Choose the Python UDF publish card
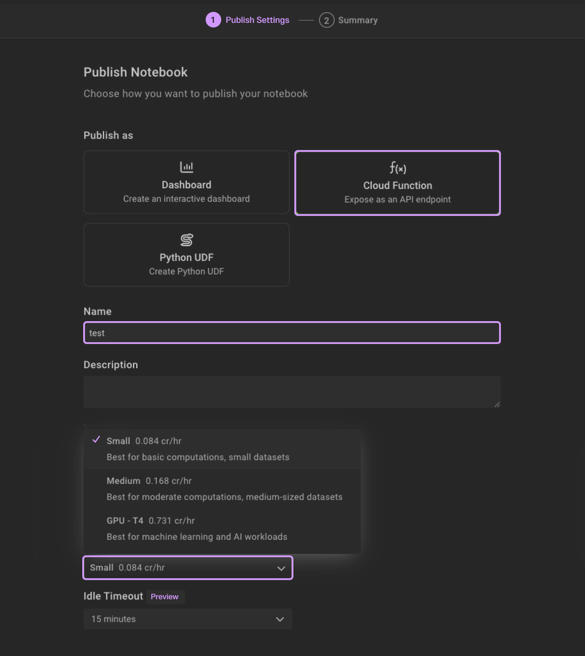This screenshot has height=656, width=585. (186, 255)
